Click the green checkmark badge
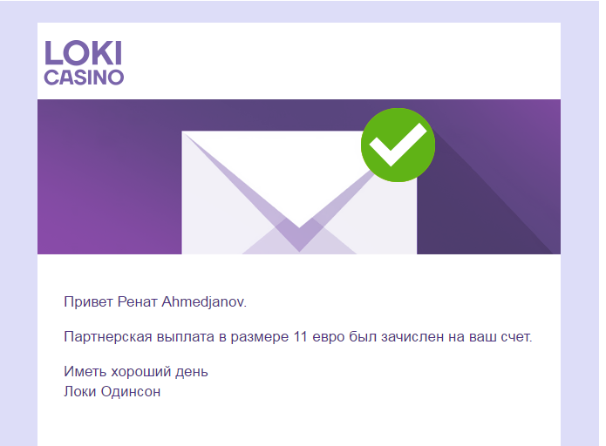 pos(398,145)
